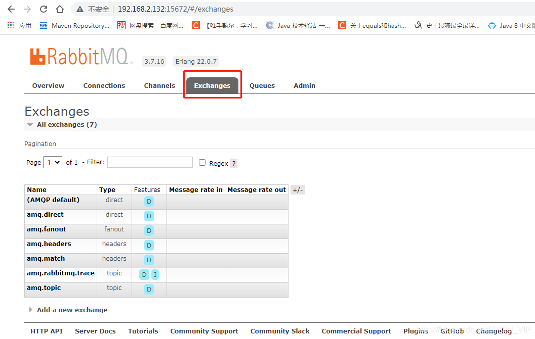Open the Java 8 中文 bookmark
This screenshot has width=535, height=339.
pyautogui.click(x=511, y=26)
